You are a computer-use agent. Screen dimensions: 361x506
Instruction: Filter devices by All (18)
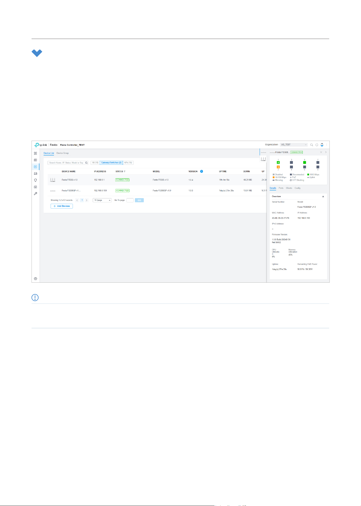click(95, 163)
